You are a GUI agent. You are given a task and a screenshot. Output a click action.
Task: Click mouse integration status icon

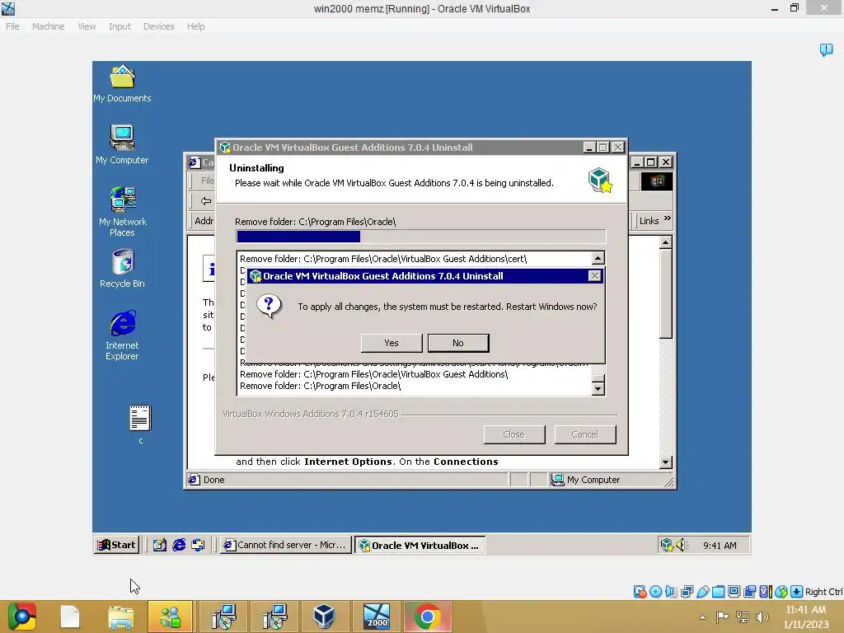click(781, 592)
